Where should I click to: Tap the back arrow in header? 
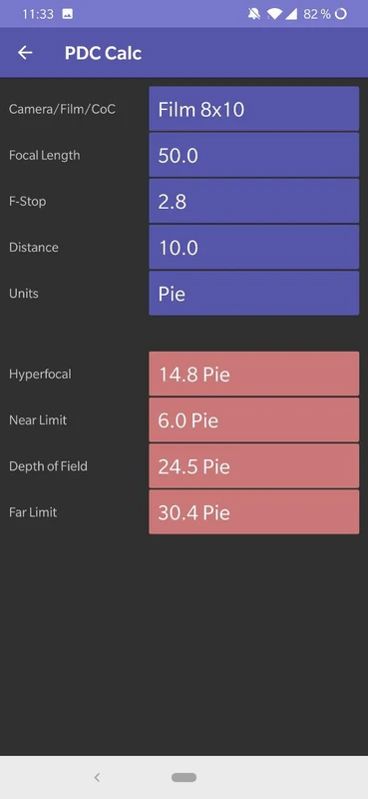click(x=25, y=53)
